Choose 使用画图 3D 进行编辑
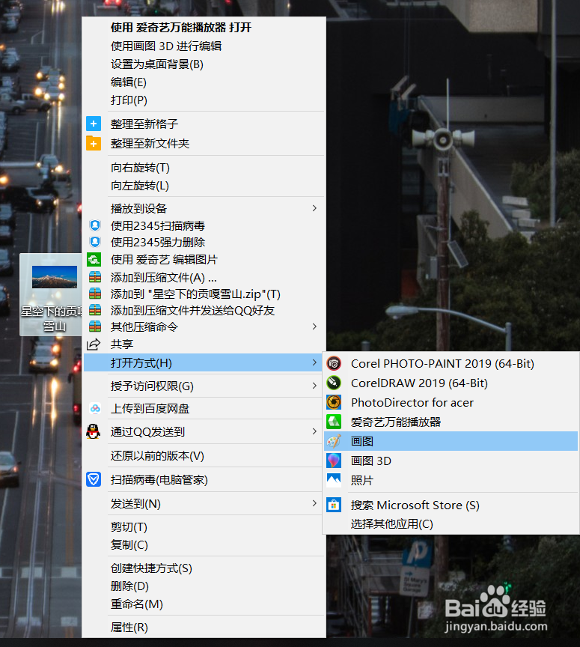This screenshot has height=647, width=580. 166,46
